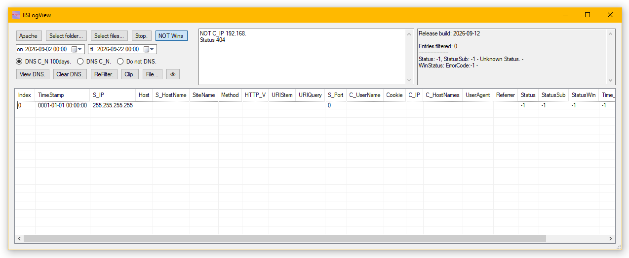Click the StatusSub column header
This screenshot has height=258, width=629.
click(x=554, y=95)
